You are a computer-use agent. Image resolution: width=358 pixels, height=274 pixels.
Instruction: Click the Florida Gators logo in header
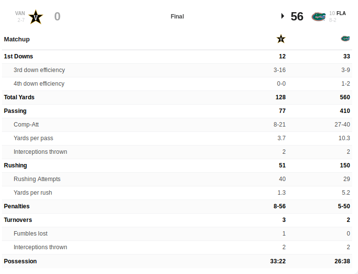318,17
